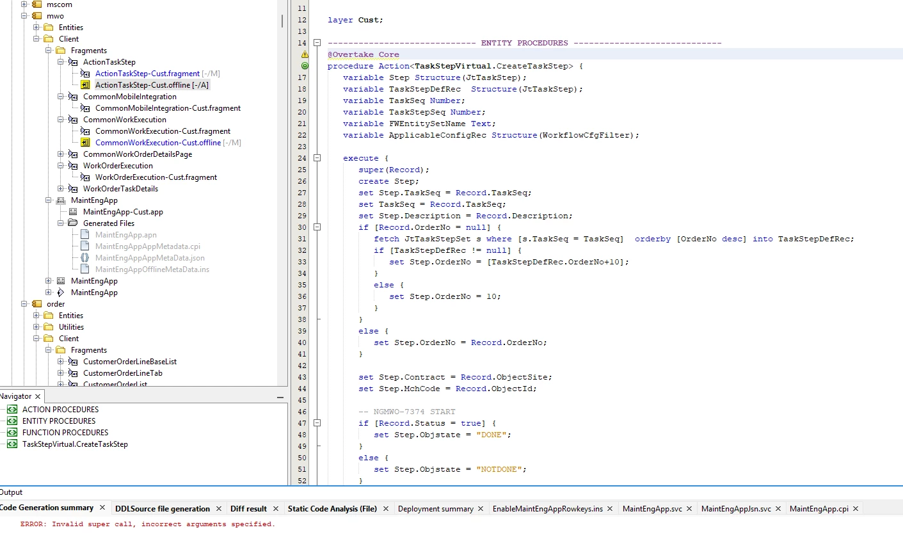Viewport: 903px width, 555px height.
Task: Click the 'layer Cust;' line in the editor
Action: coord(355,20)
